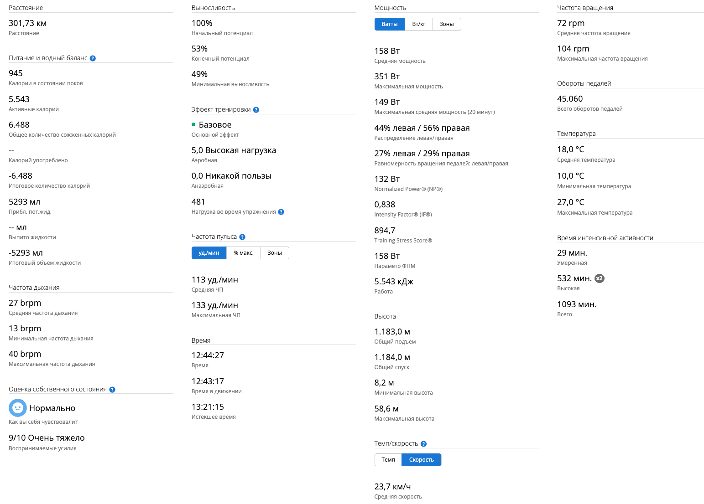Click the 301,73 км distance value
This screenshot has height=504, width=704.
(x=27, y=23)
